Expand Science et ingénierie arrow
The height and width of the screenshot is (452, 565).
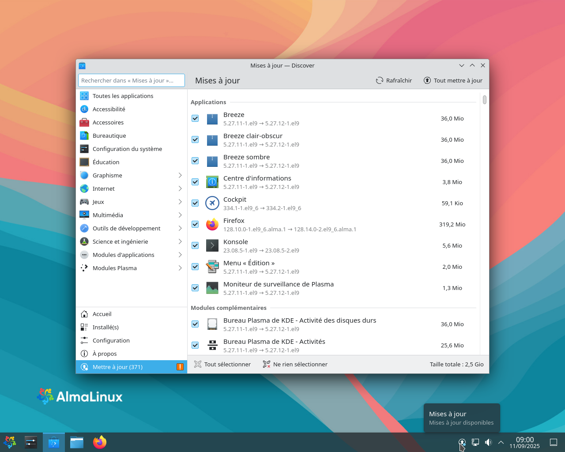[180, 241]
